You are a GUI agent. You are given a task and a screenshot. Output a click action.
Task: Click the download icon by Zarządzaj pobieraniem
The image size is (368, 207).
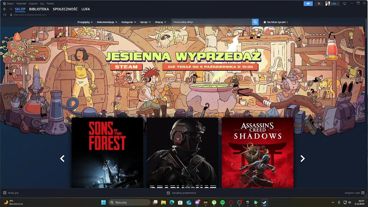coord(168,193)
